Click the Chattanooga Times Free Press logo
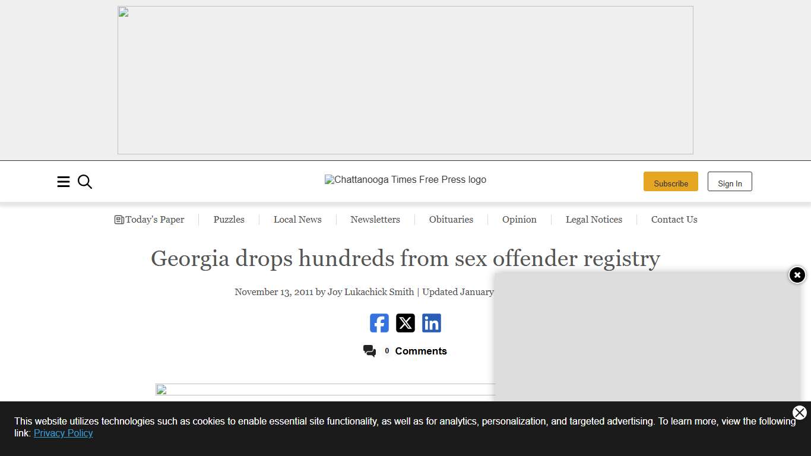This screenshot has width=811, height=456. coord(405,179)
